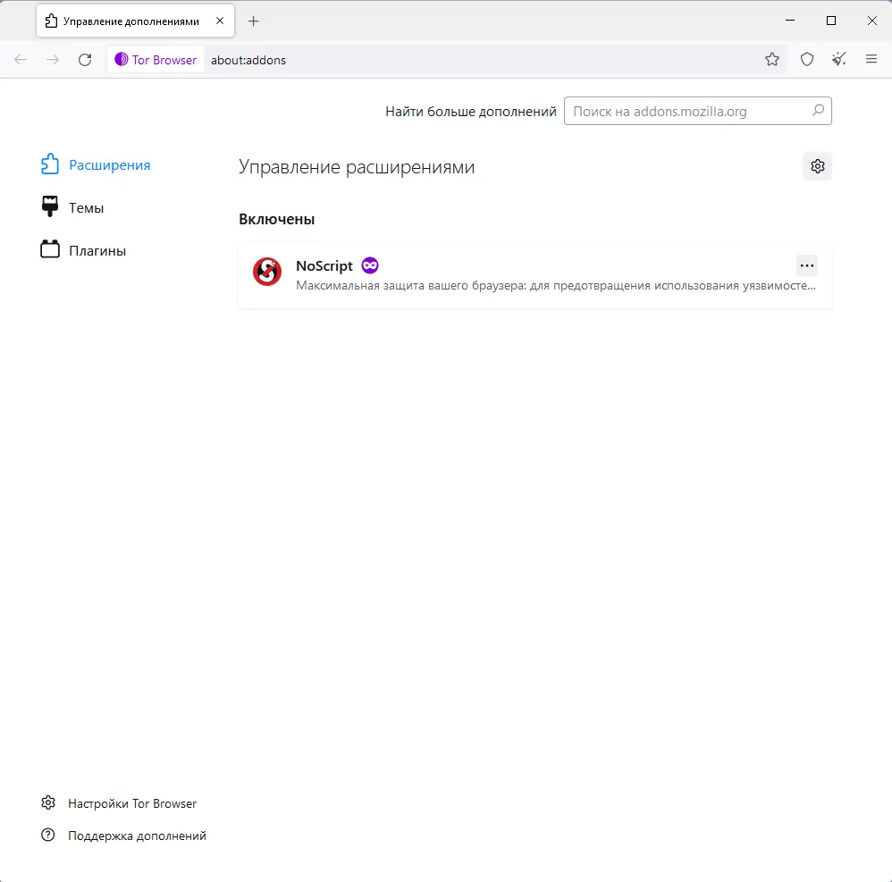
Task: Open the NoScript extension details card
Action: (x=535, y=276)
